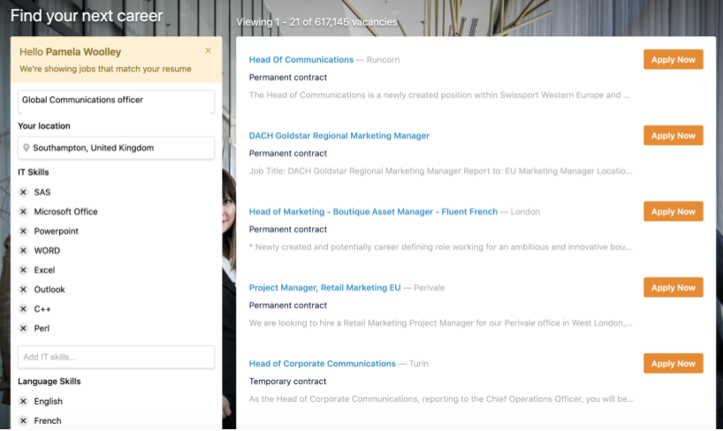This screenshot has height=431, width=723.
Task: Focus the Add IT skills input
Action: tap(116, 357)
